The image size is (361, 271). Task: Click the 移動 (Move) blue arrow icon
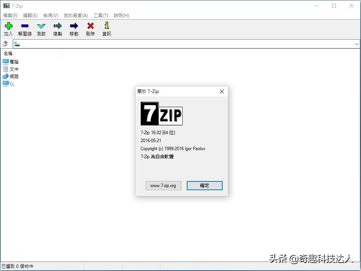(74, 26)
